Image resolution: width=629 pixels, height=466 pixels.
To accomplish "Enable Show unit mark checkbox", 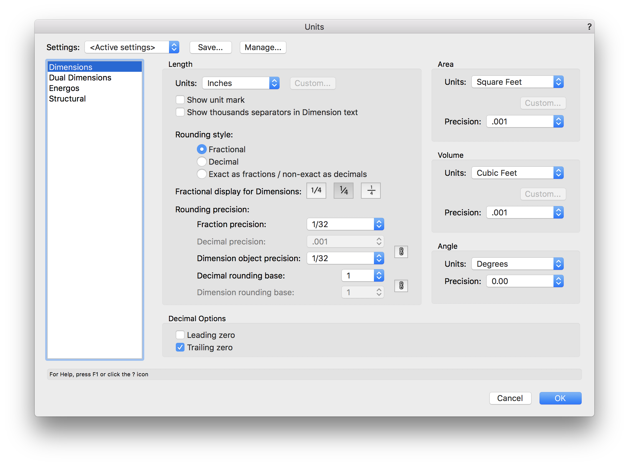I will [x=180, y=100].
